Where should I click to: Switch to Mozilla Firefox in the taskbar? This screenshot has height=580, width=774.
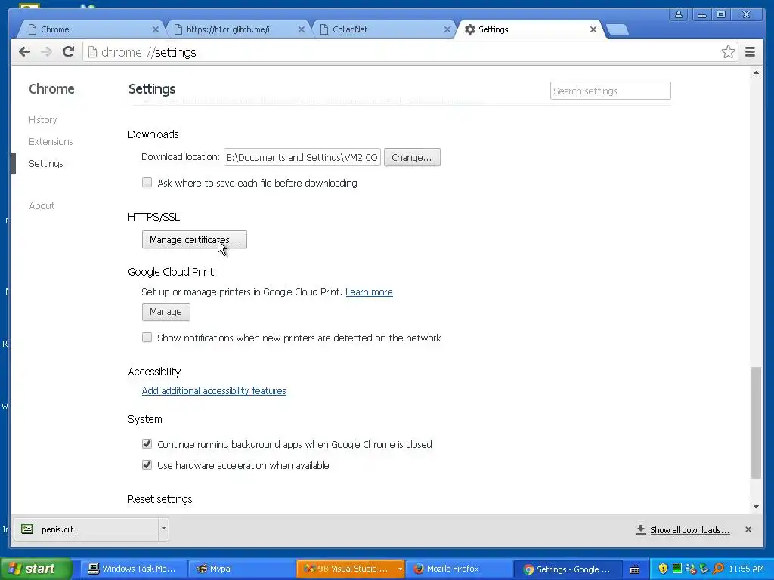coord(459,569)
